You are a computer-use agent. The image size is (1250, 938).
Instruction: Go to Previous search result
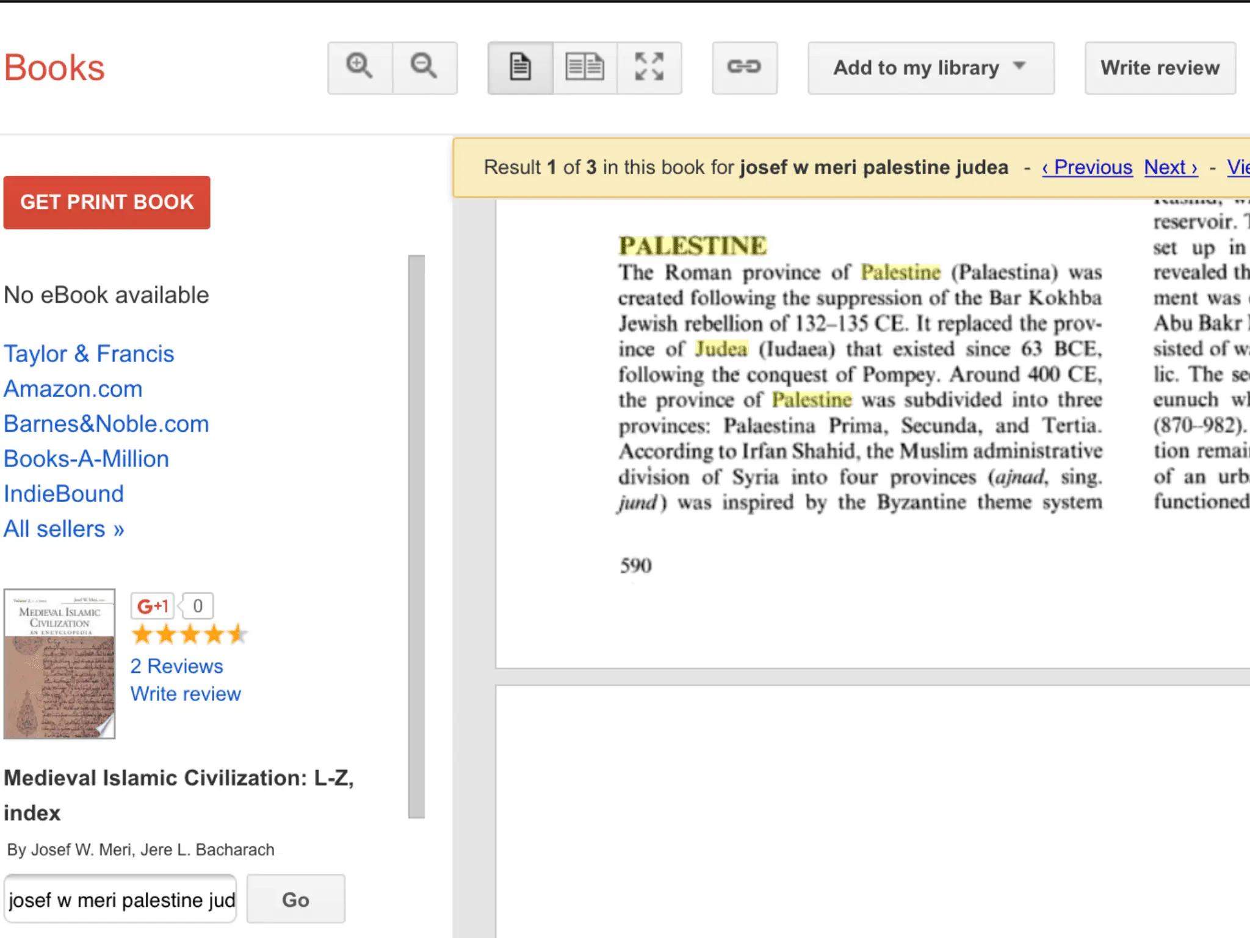coord(1087,167)
